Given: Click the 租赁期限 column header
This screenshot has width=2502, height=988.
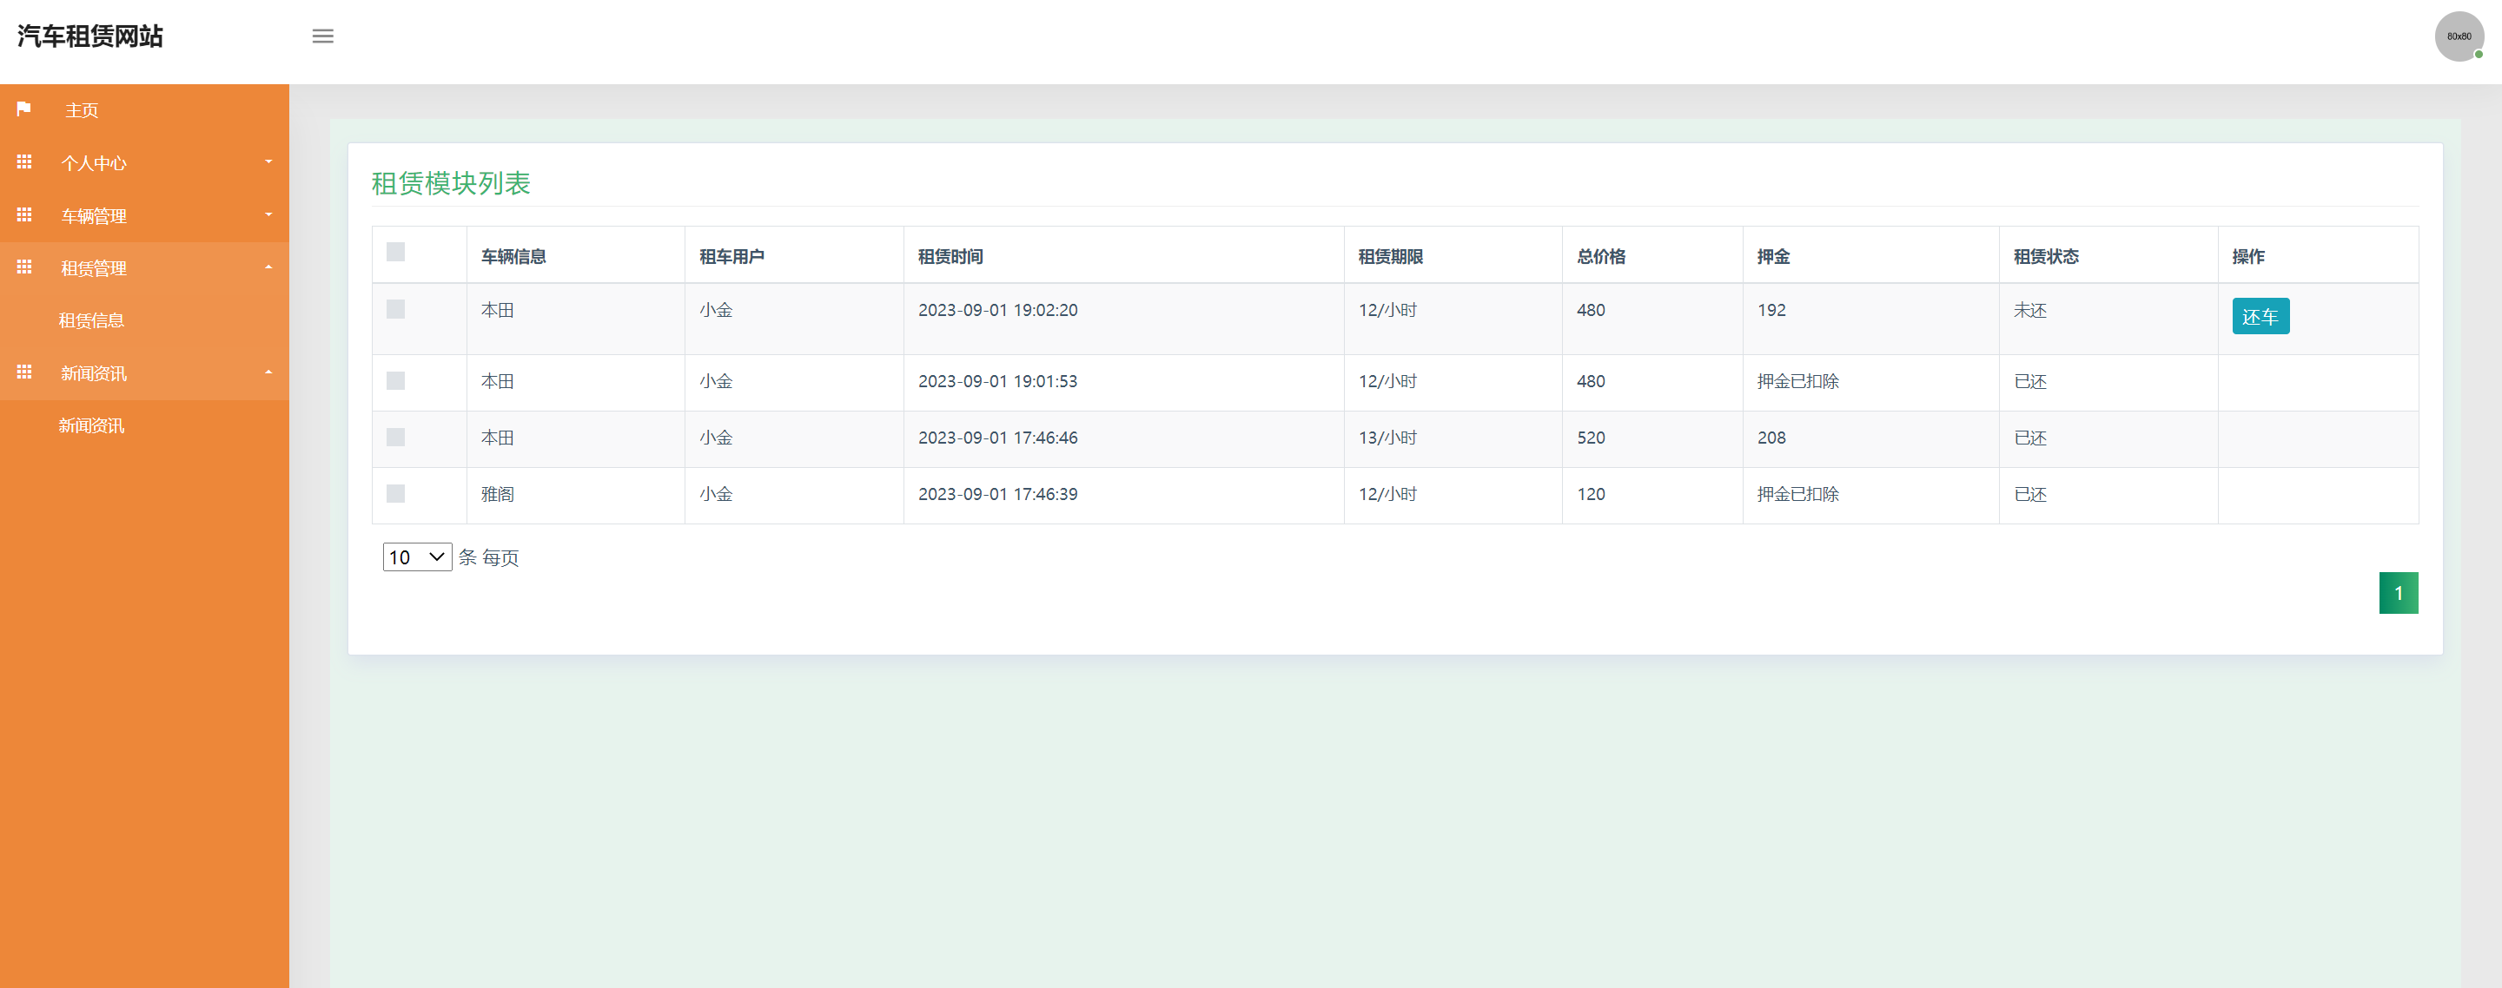Looking at the screenshot, I should [x=1391, y=256].
